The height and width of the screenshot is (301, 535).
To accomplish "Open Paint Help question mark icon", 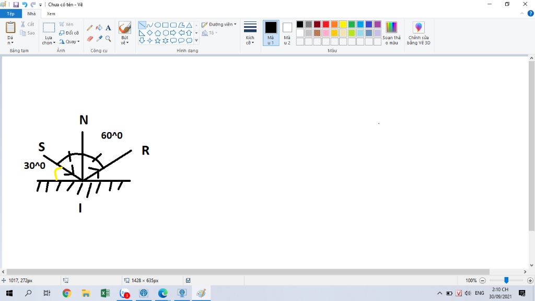I will pos(531,13).
